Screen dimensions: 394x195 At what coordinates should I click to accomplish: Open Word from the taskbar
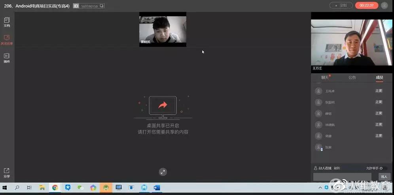pyautogui.click(x=157, y=188)
